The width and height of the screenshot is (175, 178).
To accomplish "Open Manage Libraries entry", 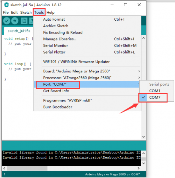I will coord(87,39).
